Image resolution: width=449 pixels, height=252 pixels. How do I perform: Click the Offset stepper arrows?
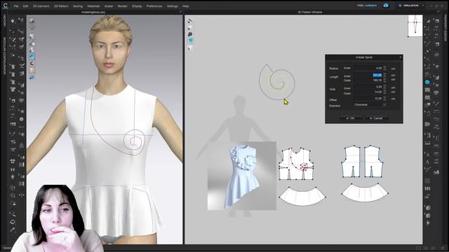point(384,98)
